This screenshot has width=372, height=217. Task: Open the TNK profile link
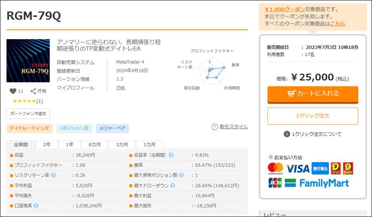[x=120, y=87]
